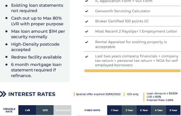Screen dimensions: 181x116
Task: Click checkmark beside Most Recent 2 Payslips
Action: click(87, 31)
